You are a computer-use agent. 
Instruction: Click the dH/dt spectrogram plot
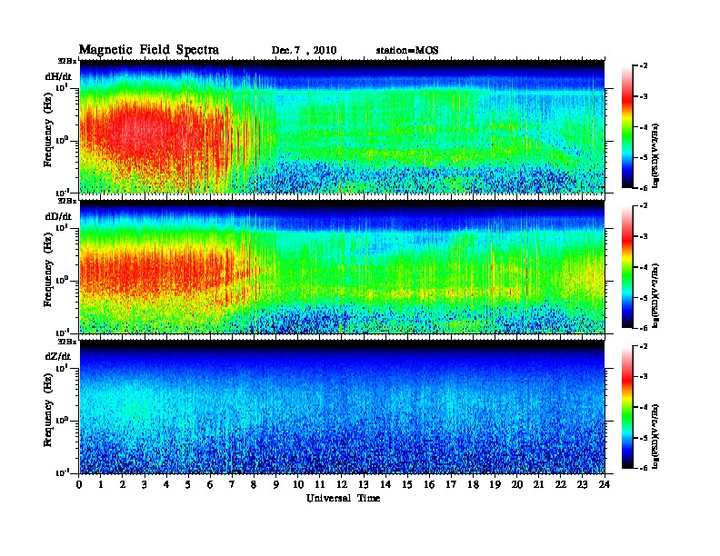point(342,126)
